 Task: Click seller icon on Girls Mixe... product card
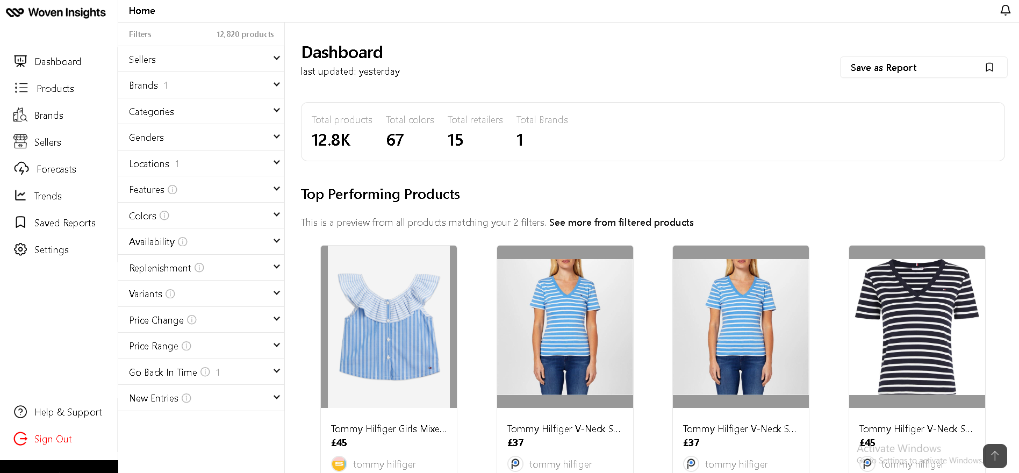(339, 464)
